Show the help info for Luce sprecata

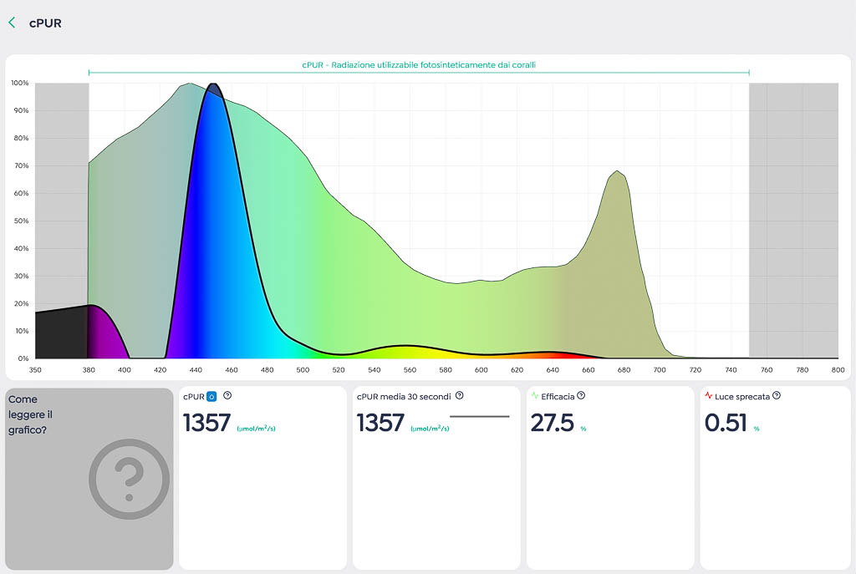[x=777, y=396]
